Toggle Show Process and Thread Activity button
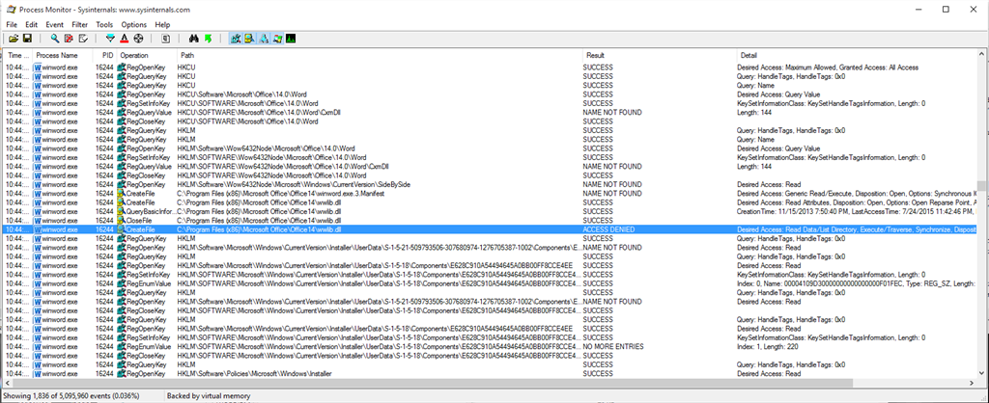Screen dimensions: 989x403 277,39
